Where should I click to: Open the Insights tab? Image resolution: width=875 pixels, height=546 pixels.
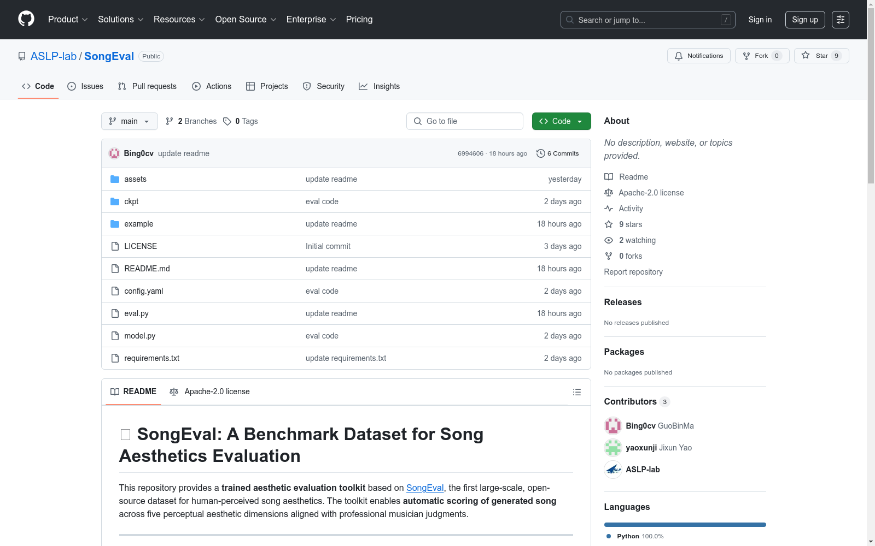tap(380, 86)
